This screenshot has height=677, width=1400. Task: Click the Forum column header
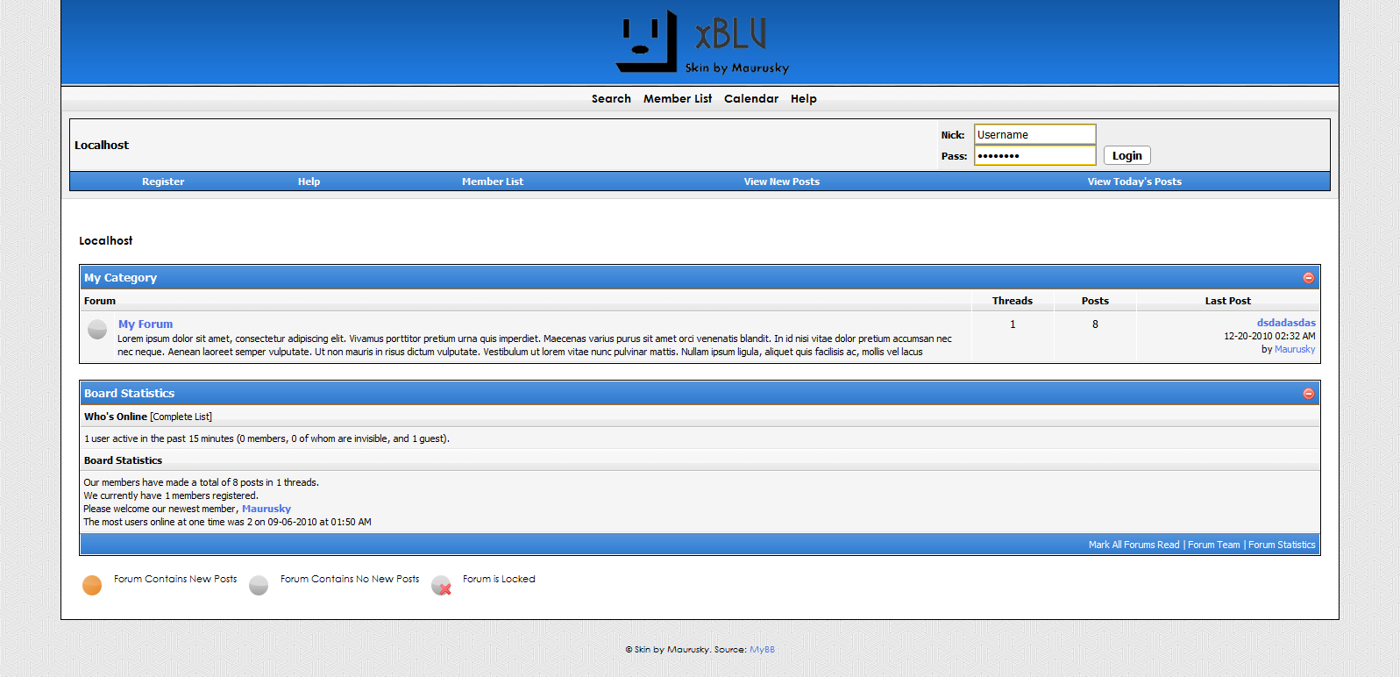(x=100, y=301)
